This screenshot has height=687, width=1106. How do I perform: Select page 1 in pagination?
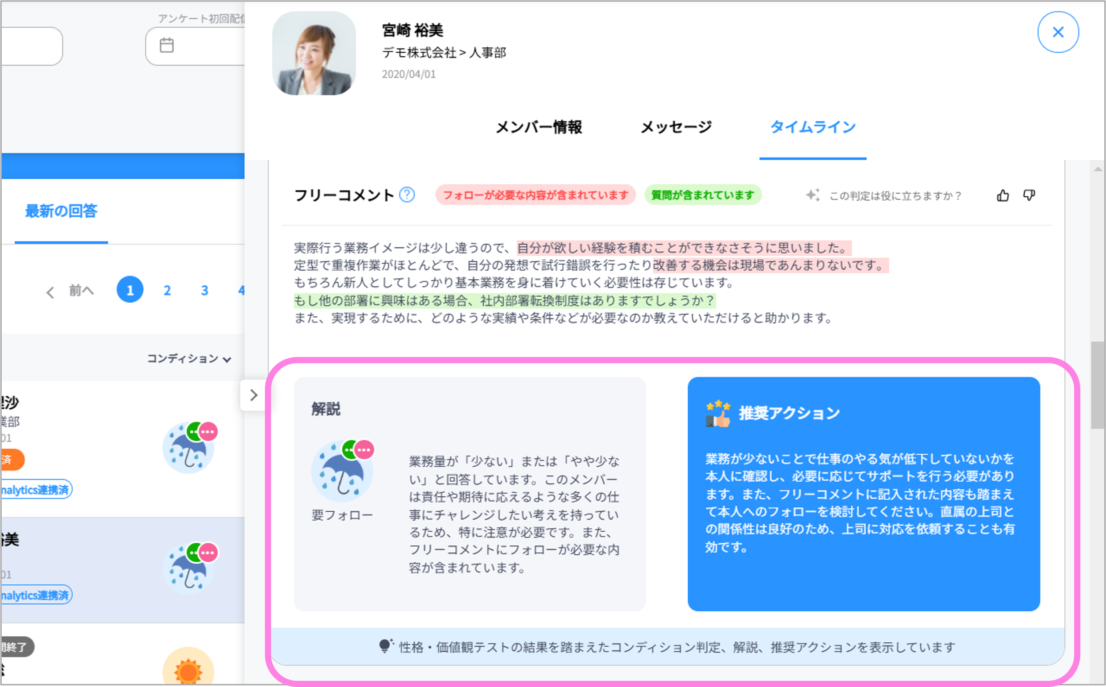130,290
